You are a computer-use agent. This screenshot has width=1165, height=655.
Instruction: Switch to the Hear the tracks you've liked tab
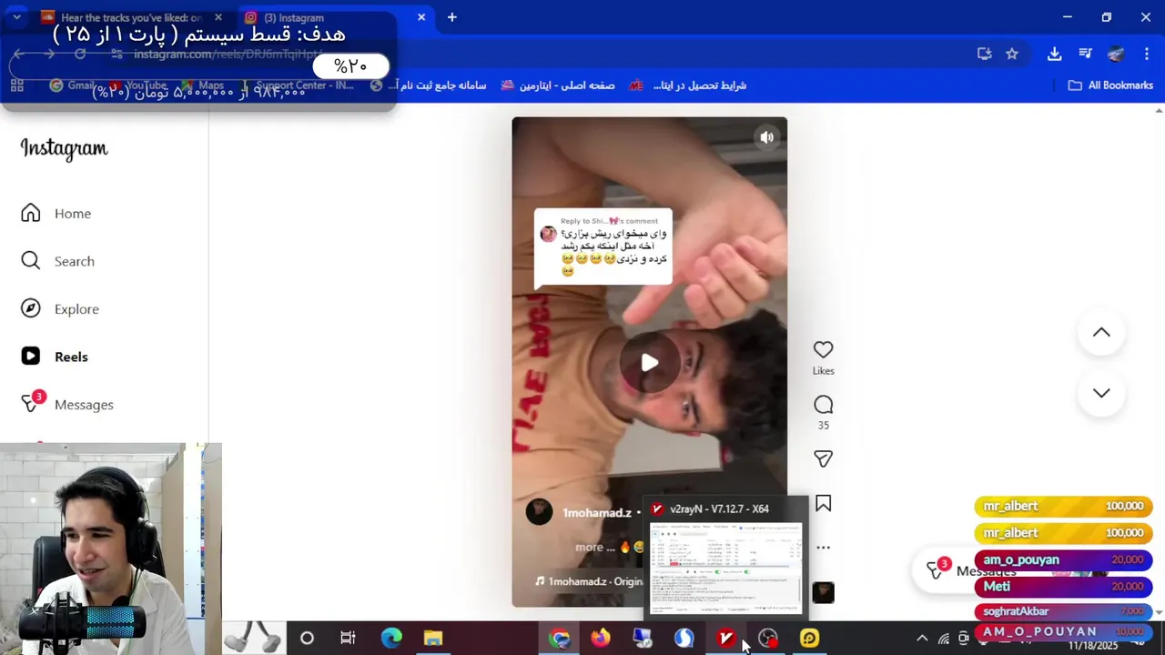(x=131, y=17)
